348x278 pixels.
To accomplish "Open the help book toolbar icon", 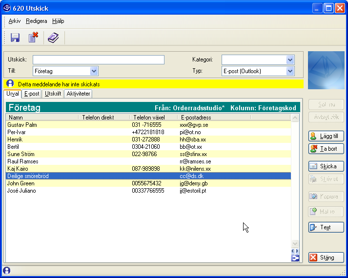I will point(53,38).
